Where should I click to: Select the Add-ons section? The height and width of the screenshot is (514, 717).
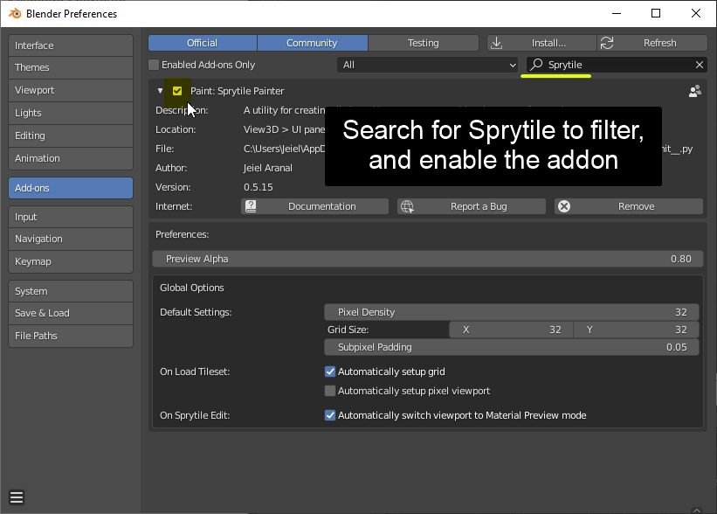(x=71, y=188)
